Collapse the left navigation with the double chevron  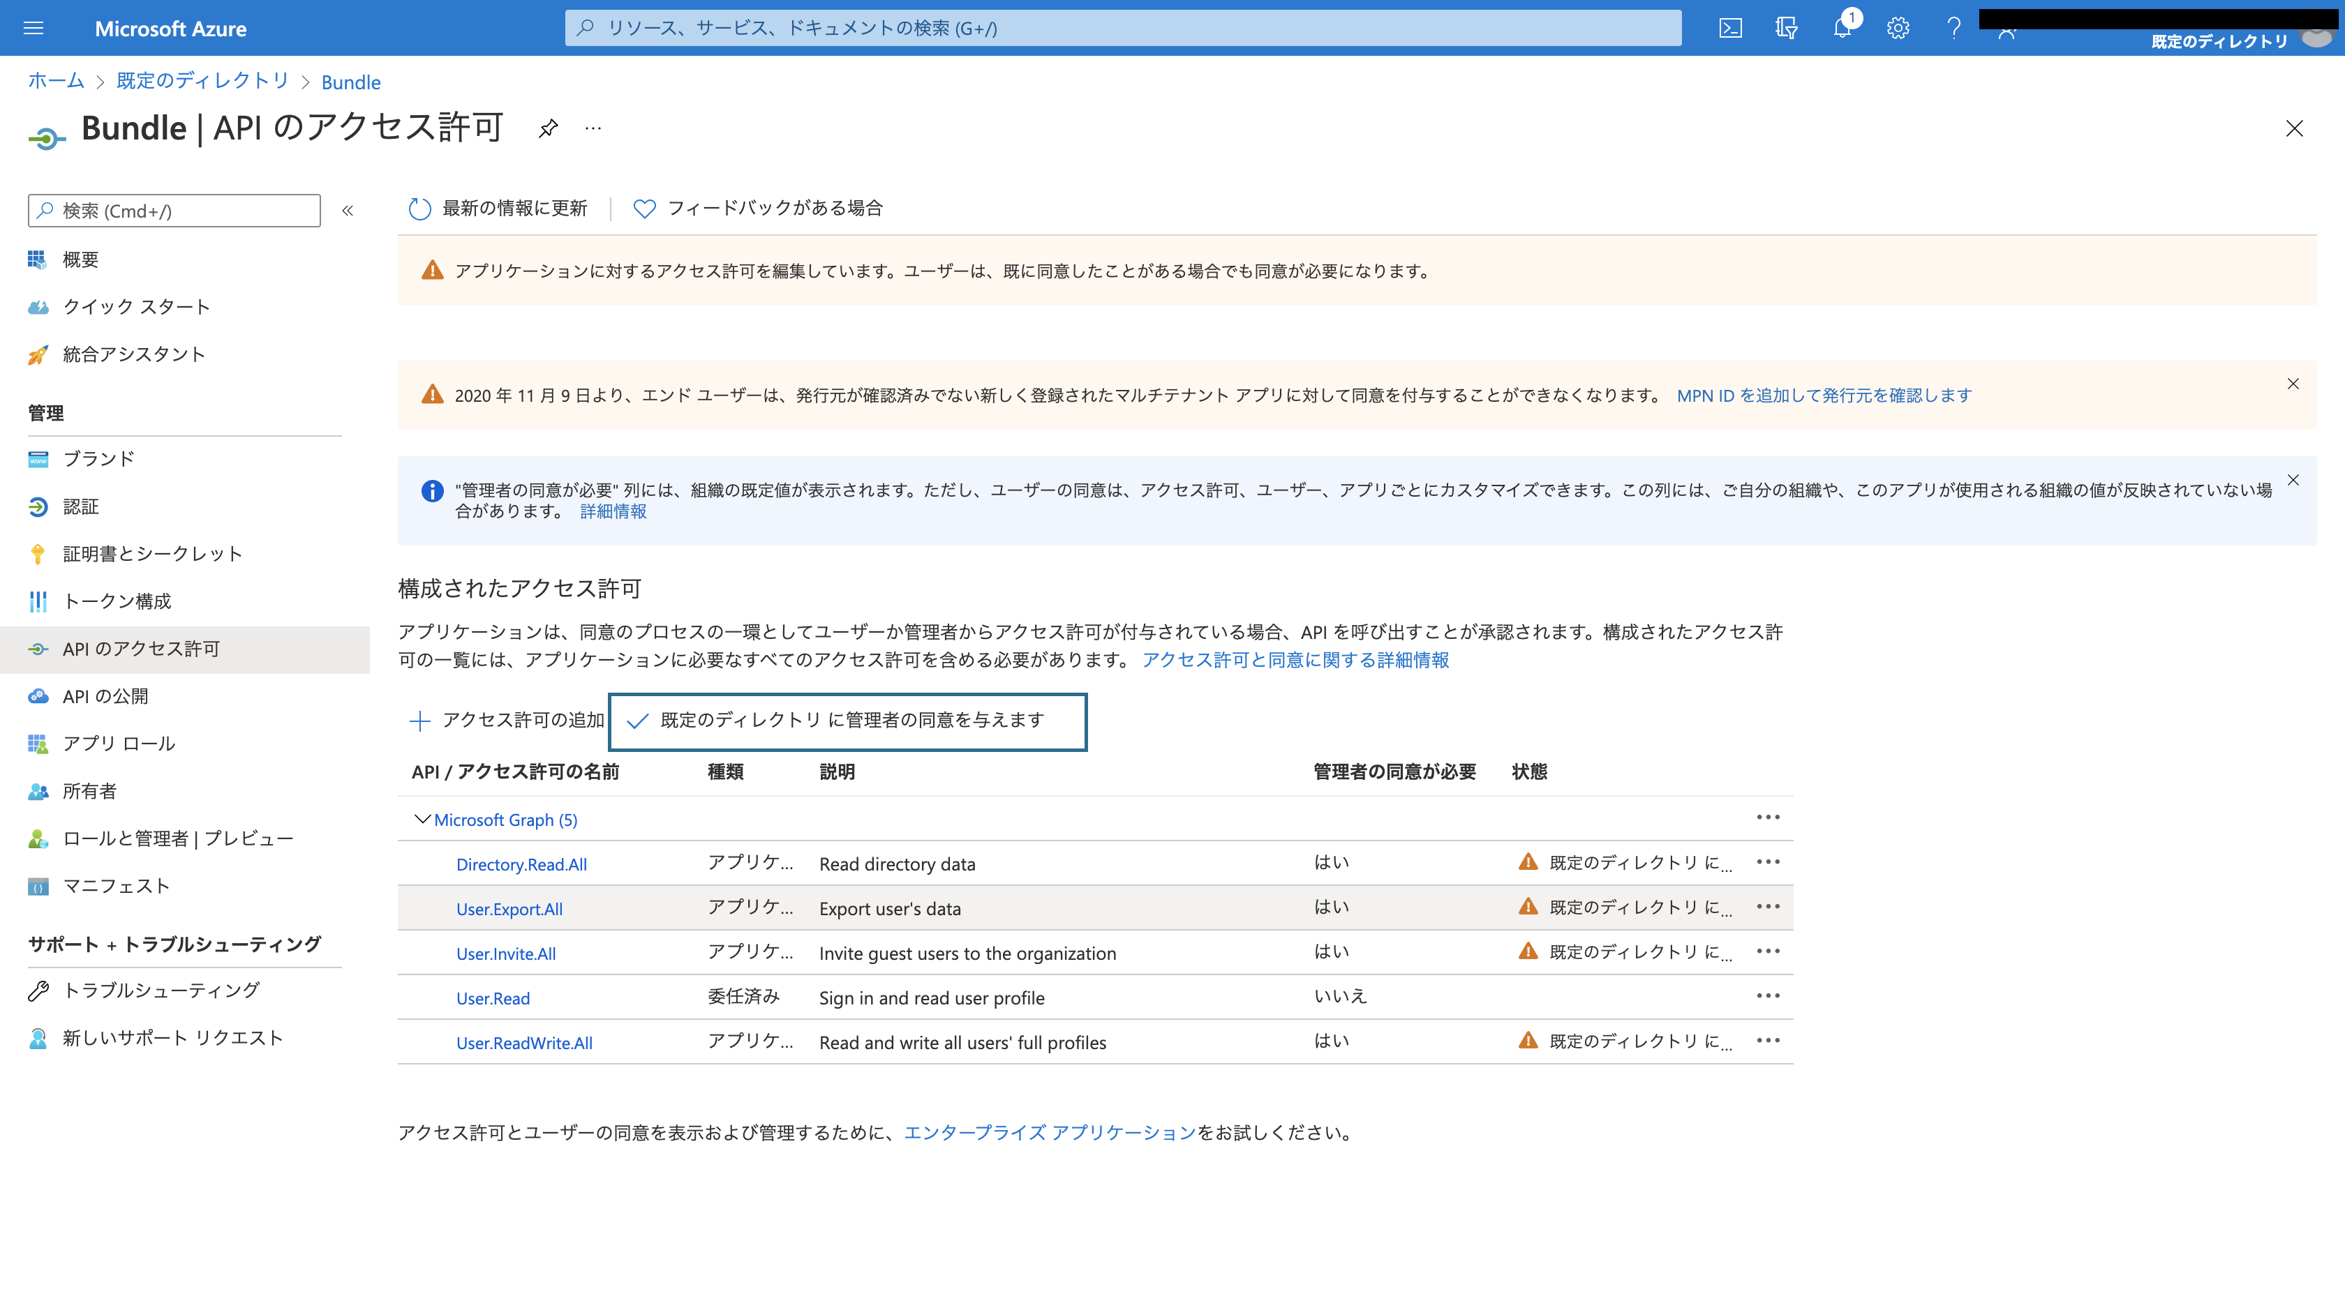tap(348, 210)
